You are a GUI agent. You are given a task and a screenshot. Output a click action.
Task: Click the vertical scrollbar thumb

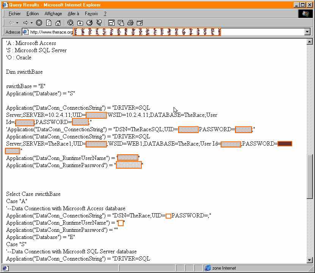pyautogui.click(x=309, y=177)
